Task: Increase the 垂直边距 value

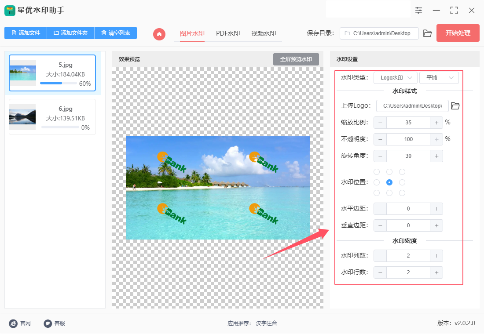Action: 436,225
